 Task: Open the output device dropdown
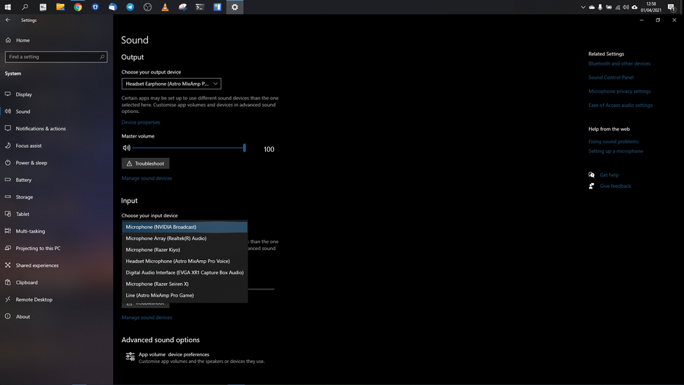point(171,84)
